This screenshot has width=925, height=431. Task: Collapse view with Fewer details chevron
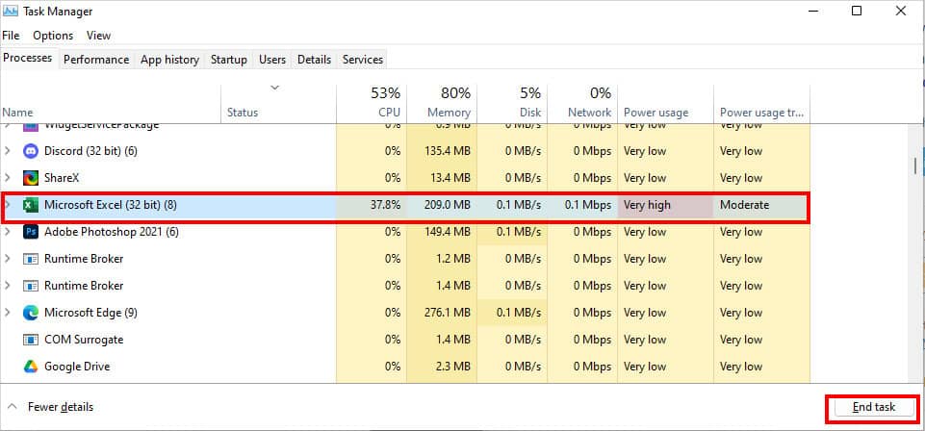[x=12, y=407]
